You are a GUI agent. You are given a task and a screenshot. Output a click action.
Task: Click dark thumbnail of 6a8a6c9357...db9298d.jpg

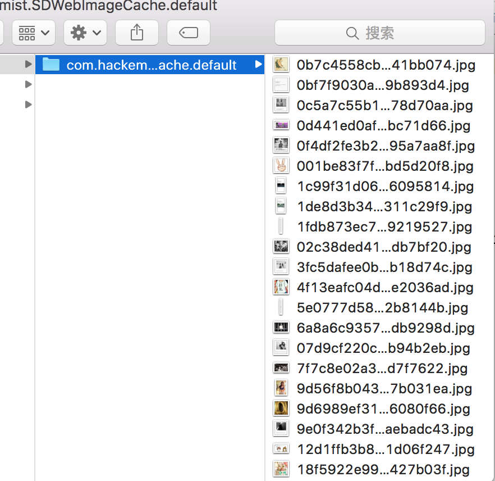pos(281,328)
